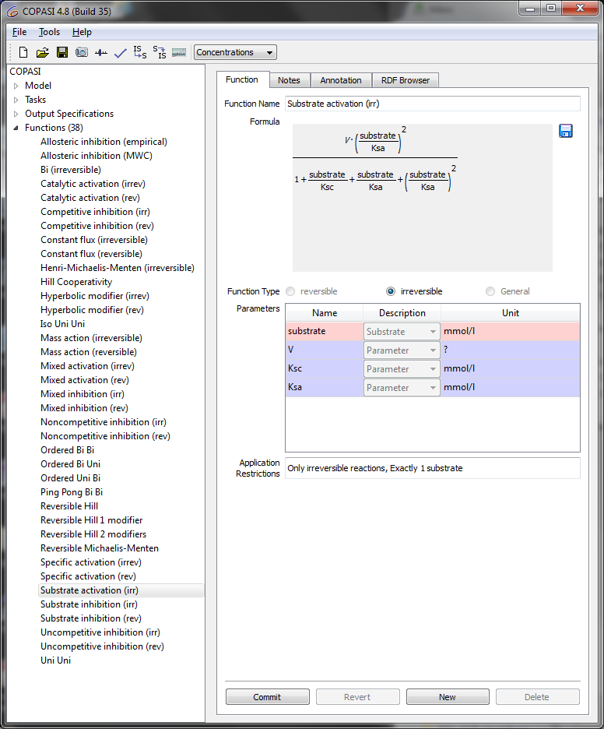Choose the General function type option
The height and width of the screenshot is (729, 604).
tap(490, 291)
